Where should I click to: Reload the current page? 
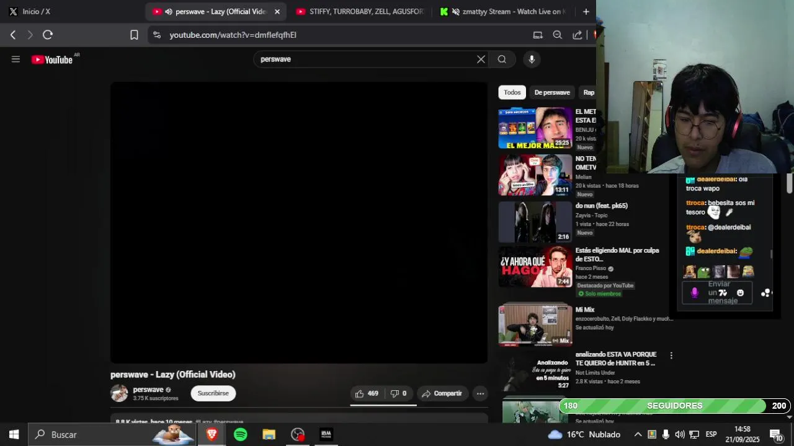coord(48,35)
